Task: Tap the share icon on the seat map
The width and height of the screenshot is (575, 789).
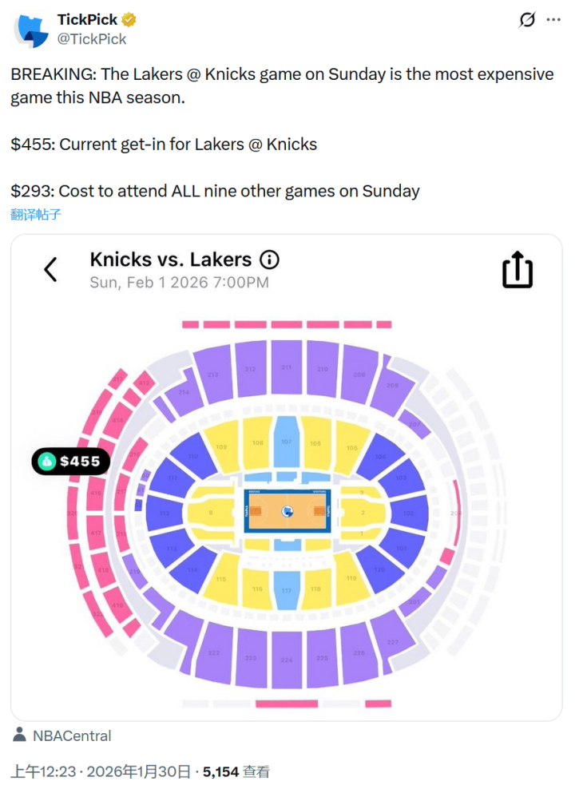Action: (x=517, y=270)
